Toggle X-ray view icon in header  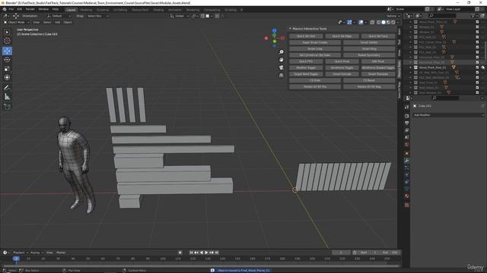point(372,22)
